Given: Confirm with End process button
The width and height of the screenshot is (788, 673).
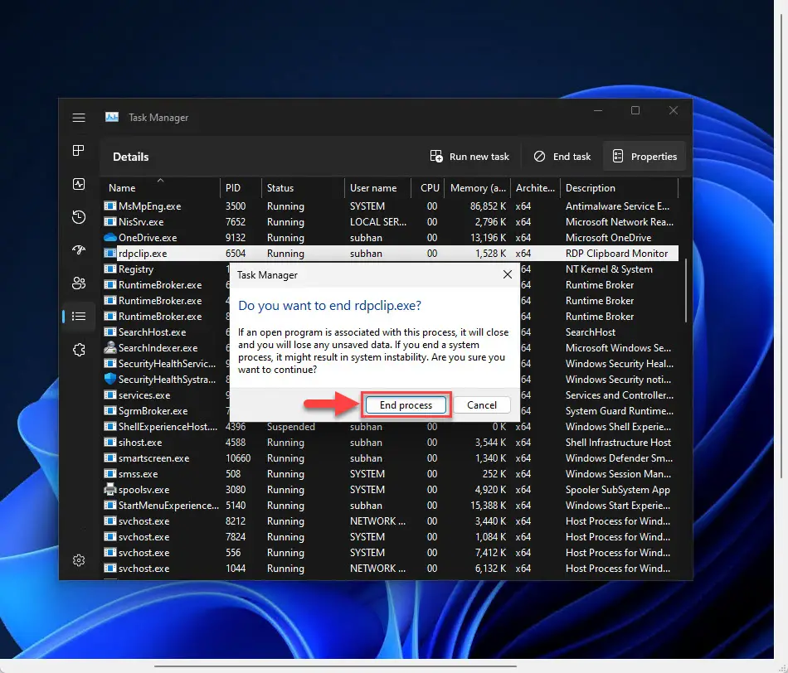Looking at the screenshot, I should (406, 405).
